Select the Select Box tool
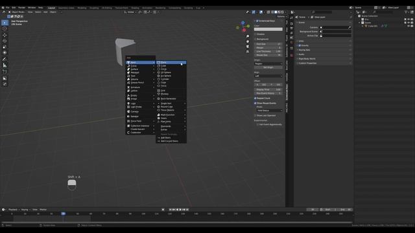 point(5,23)
